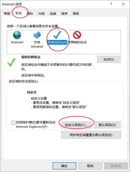The height and width of the screenshot is (172, 130).
Task: Confirm with the 确定 button
Action: click(x=64, y=166)
